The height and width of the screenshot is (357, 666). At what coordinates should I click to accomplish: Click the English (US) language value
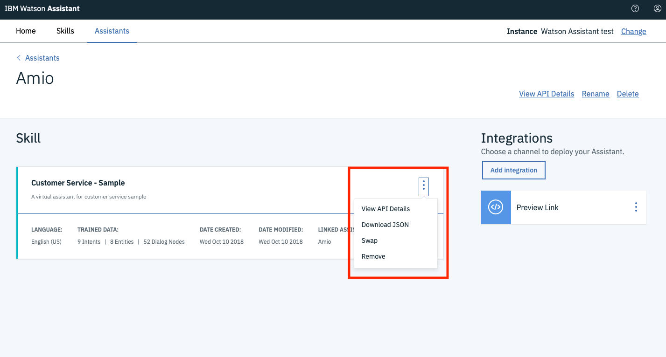(46, 242)
